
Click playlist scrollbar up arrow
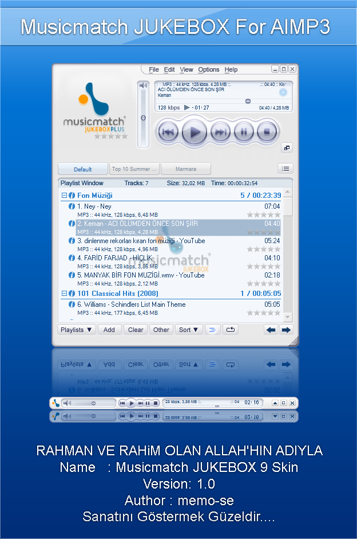(x=288, y=192)
